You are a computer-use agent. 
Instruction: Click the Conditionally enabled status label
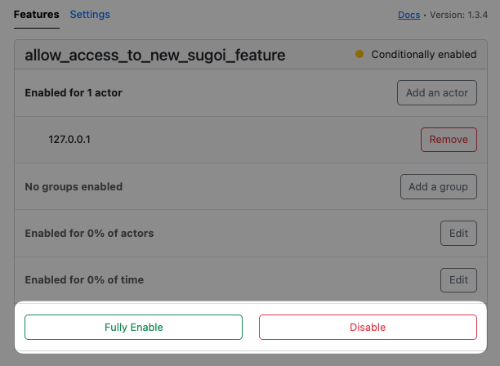(424, 55)
